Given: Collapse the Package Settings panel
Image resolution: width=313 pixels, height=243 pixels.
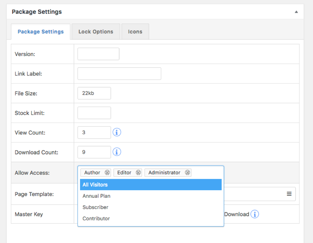Looking at the screenshot, I should click(x=296, y=12).
